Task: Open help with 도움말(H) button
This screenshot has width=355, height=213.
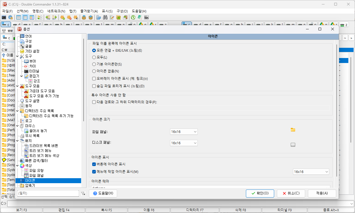Action: pyautogui.click(x=103, y=193)
